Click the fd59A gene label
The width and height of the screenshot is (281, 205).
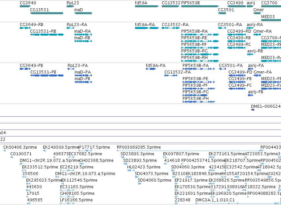141,3
